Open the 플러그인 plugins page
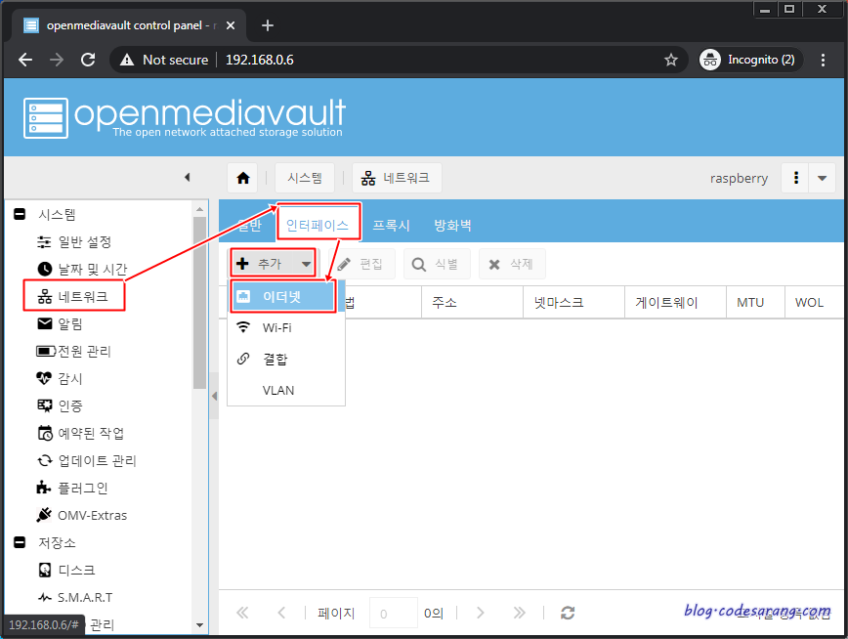The width and height of the screenshot is (848, 639). [72, 488]
